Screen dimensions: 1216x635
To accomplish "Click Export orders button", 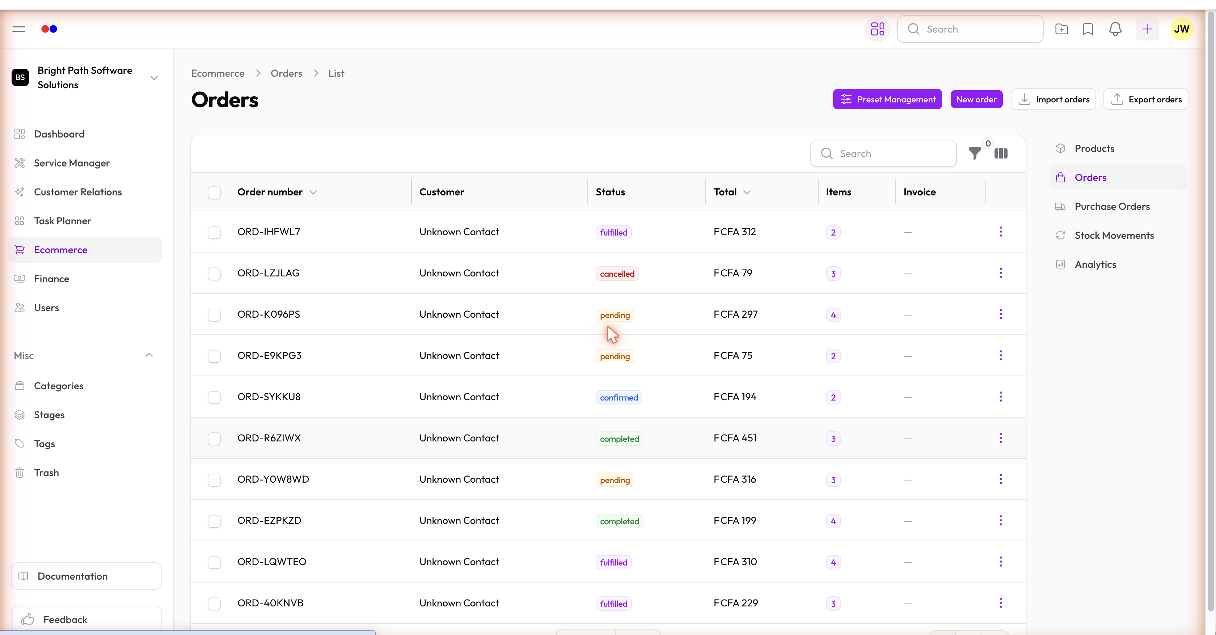I will click(x=1146, y=100).
